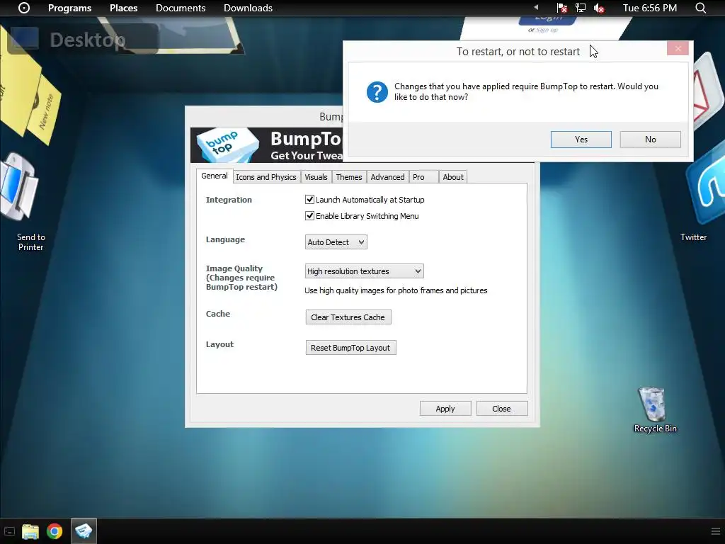
Task: Decline restart with the No button
Action: (650, 140)
